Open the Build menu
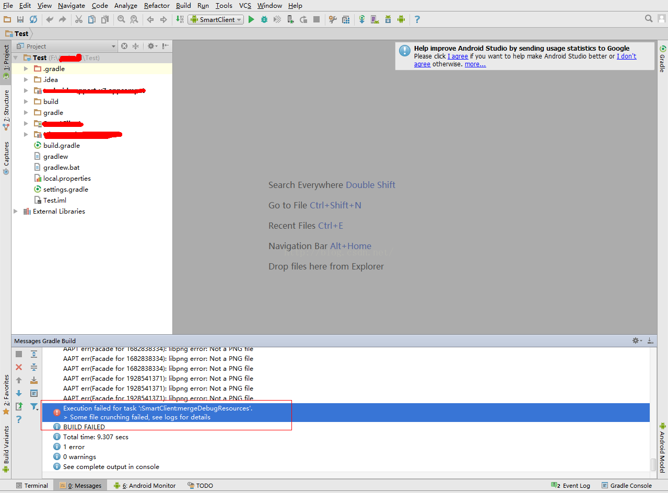Screen dimensions: 668x493 click(x=183, y=6)
